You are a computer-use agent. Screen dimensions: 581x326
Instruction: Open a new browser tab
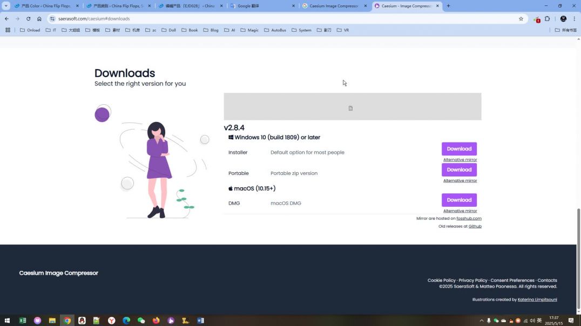pos(448,6)
